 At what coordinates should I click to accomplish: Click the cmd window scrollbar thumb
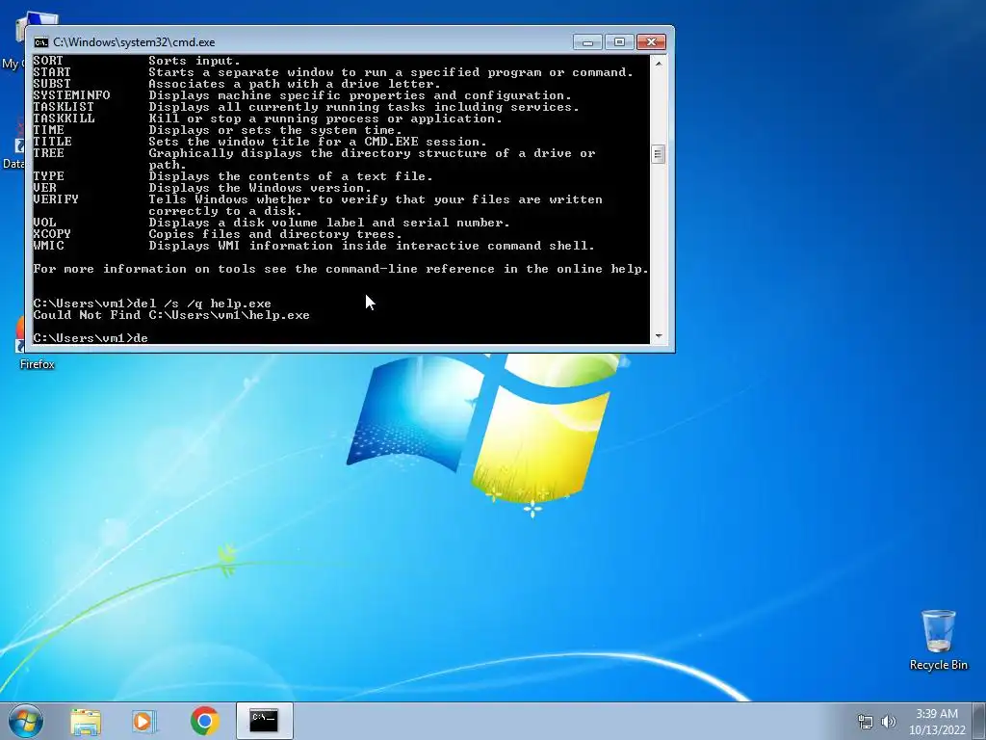(x=659, y=154)
